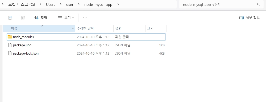Screen dimensions: 266x102
Task: Expand chevron between Users and user
Action: [61, 5]
